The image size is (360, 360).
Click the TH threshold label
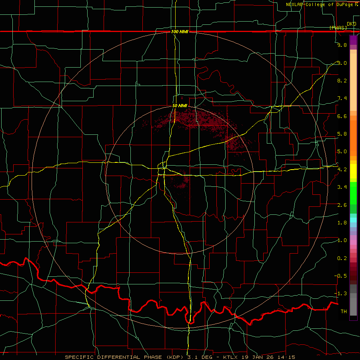pyautogui.click(x=344, y=311)
